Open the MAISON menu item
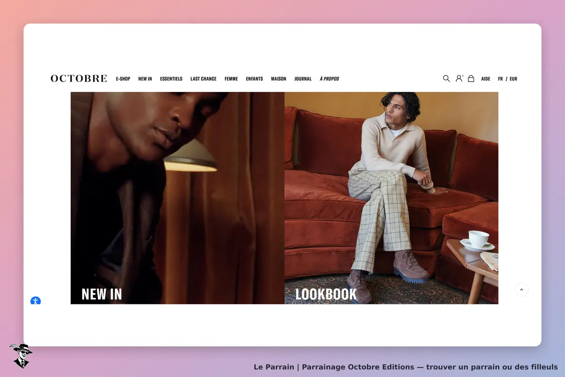Viewport: 565px width, 377px height. [278, 79]
